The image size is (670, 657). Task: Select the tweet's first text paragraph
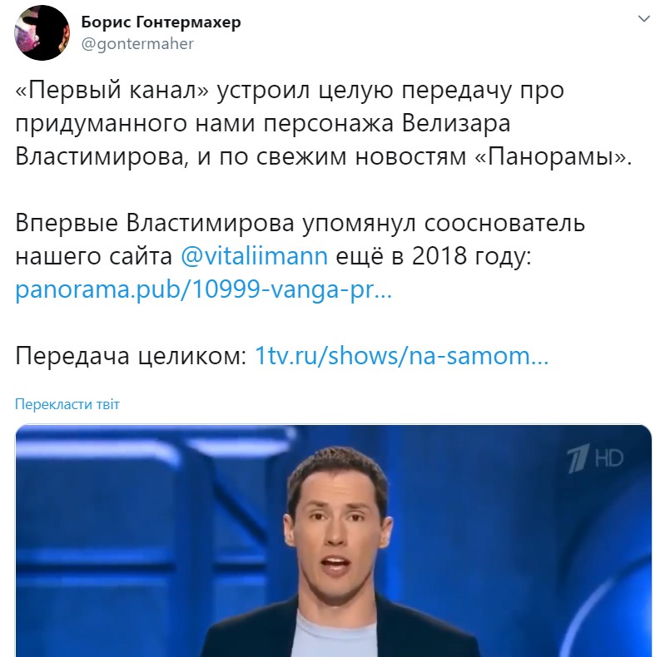click(x=324, y=123)
